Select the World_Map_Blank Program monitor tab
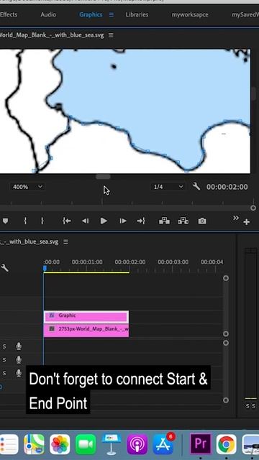Screen dimensions: 259x460 click(x=52, y=35)
